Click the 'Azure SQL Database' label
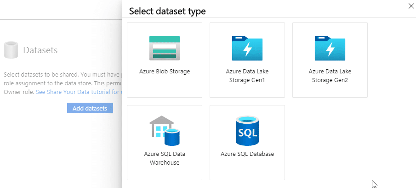Screen dimensions: 416x188 (247, 154)
